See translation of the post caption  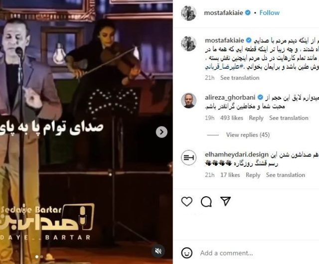point(240,78)
